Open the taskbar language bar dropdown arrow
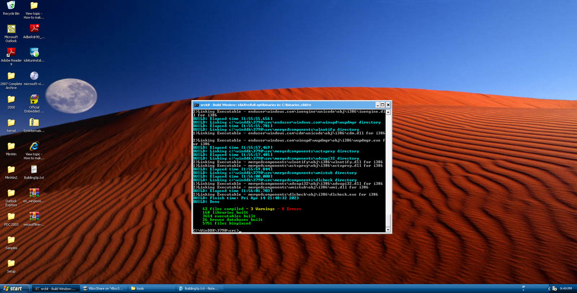This screenshot has width=577, height=293. 523,289
